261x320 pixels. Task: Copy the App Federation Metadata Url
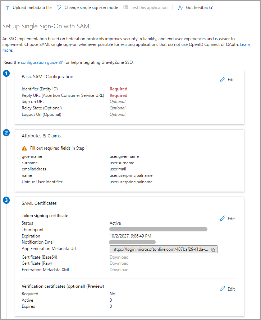(213, 249)
